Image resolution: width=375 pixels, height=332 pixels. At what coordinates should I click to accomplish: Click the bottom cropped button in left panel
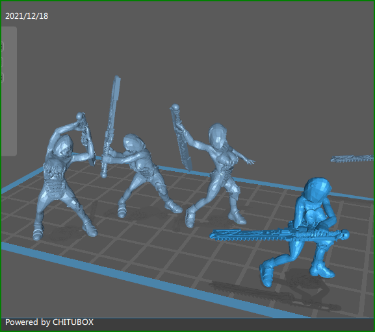[2, 78]
